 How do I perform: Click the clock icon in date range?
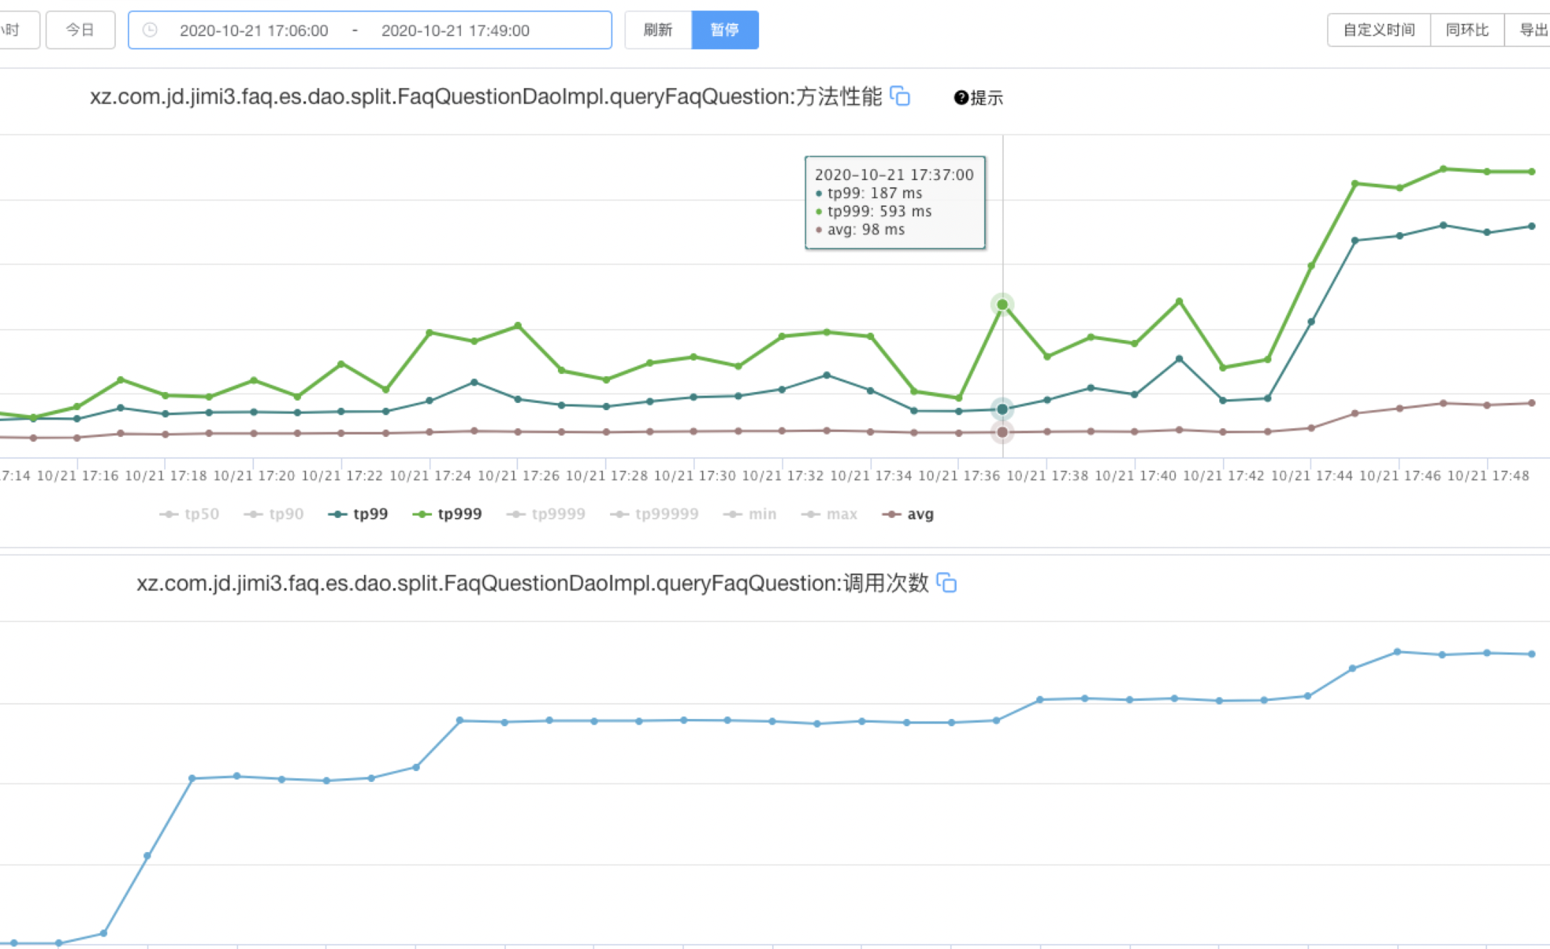150,30
